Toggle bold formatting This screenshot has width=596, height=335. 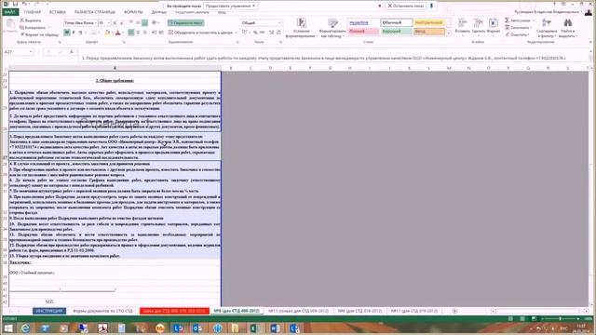tap(67, 33)
